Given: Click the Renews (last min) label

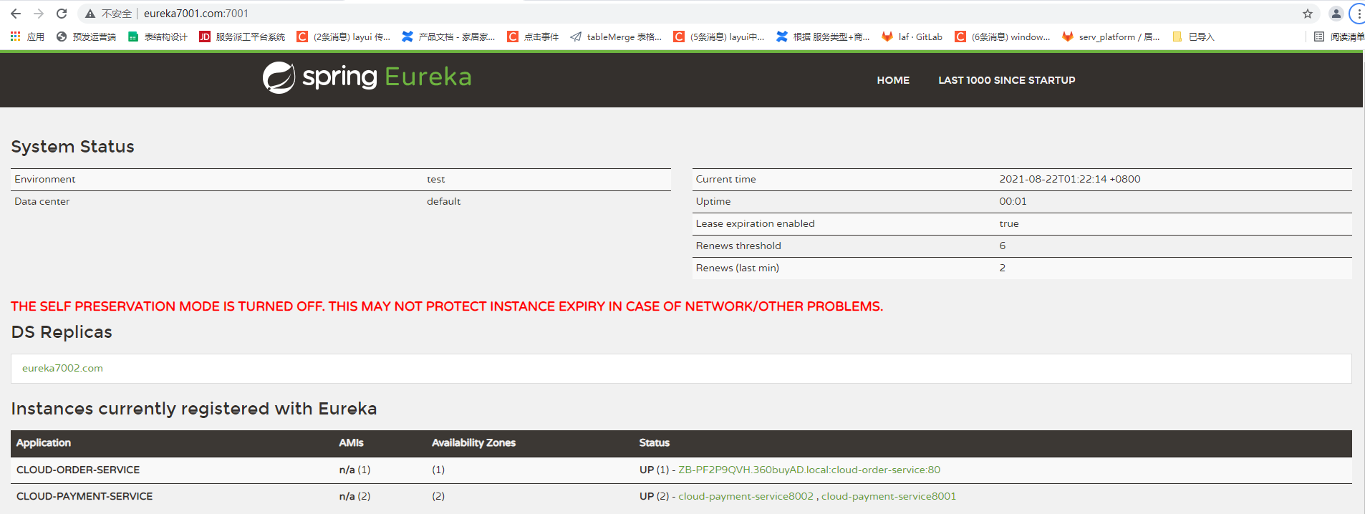Looking at the screenshot, I should (737, 268).
